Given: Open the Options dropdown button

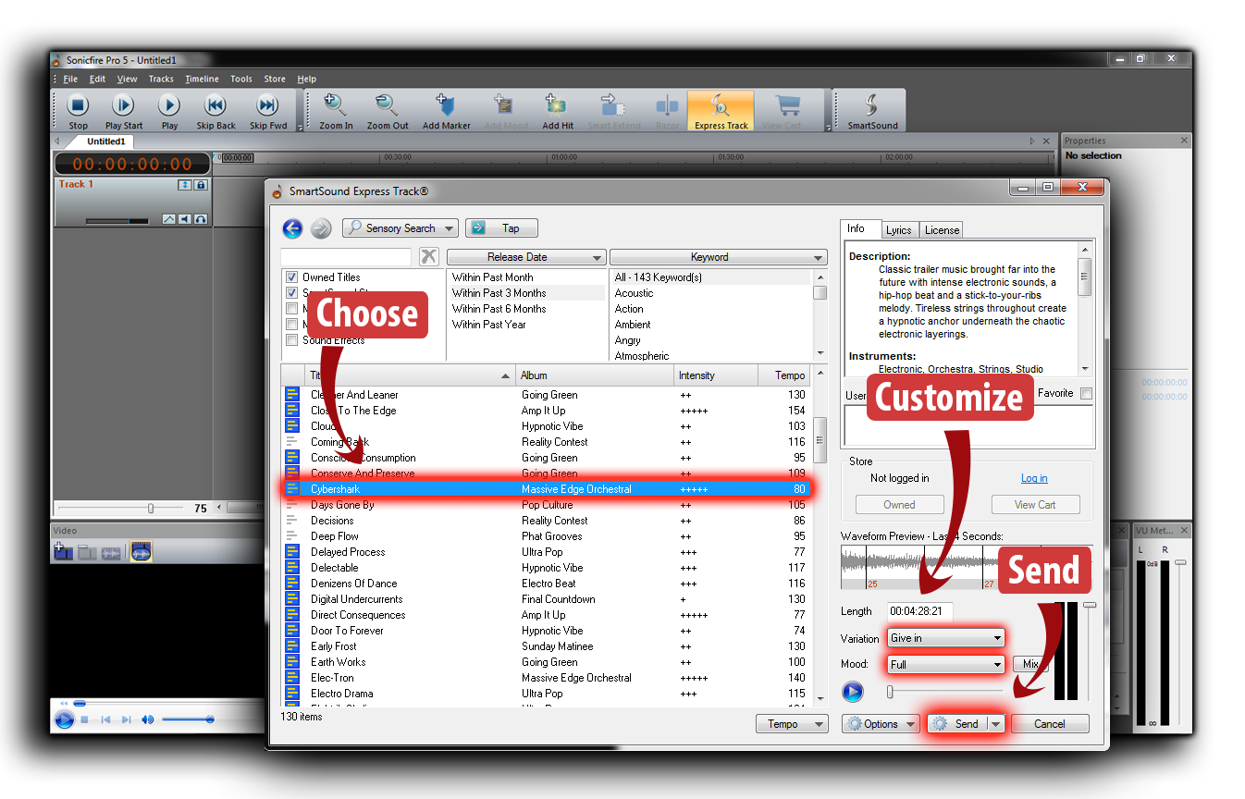Looking at the screenshot, I should tap(881, 724).
